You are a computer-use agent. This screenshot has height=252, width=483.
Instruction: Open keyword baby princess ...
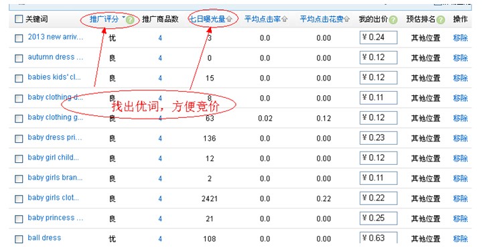56,218
